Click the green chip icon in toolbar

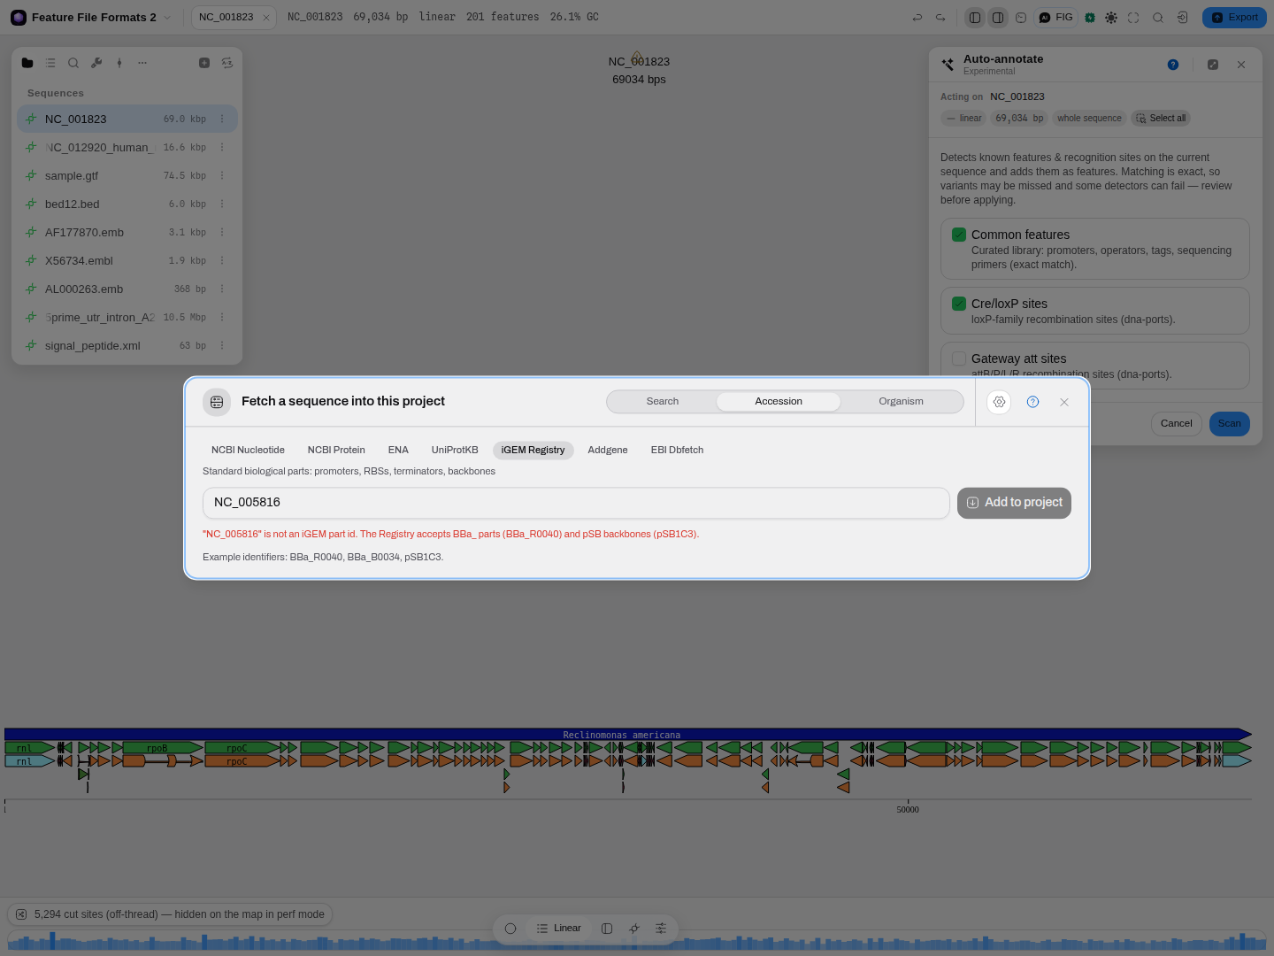[x=1090, y=18]
